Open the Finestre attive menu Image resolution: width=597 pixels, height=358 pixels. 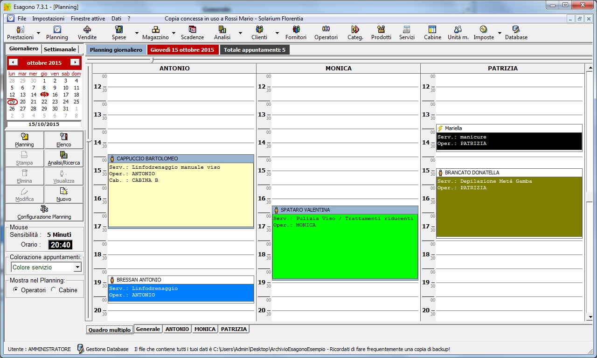pos(88,19)
